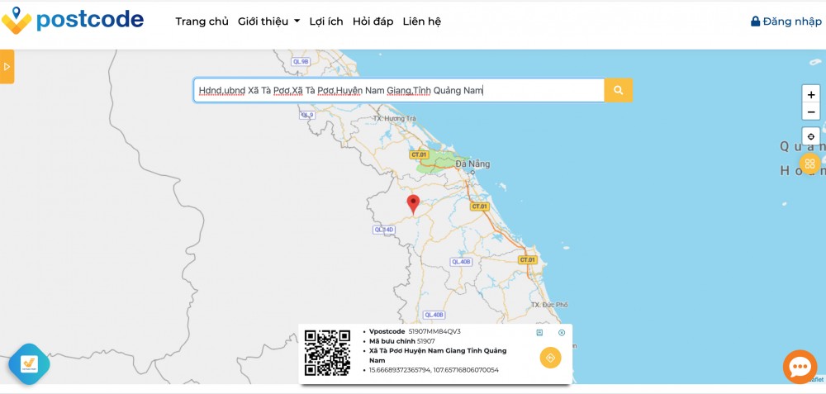826x394 pixels.
Task: Open the Giới thiệu dropdown menu
Action: pos(268,21)
